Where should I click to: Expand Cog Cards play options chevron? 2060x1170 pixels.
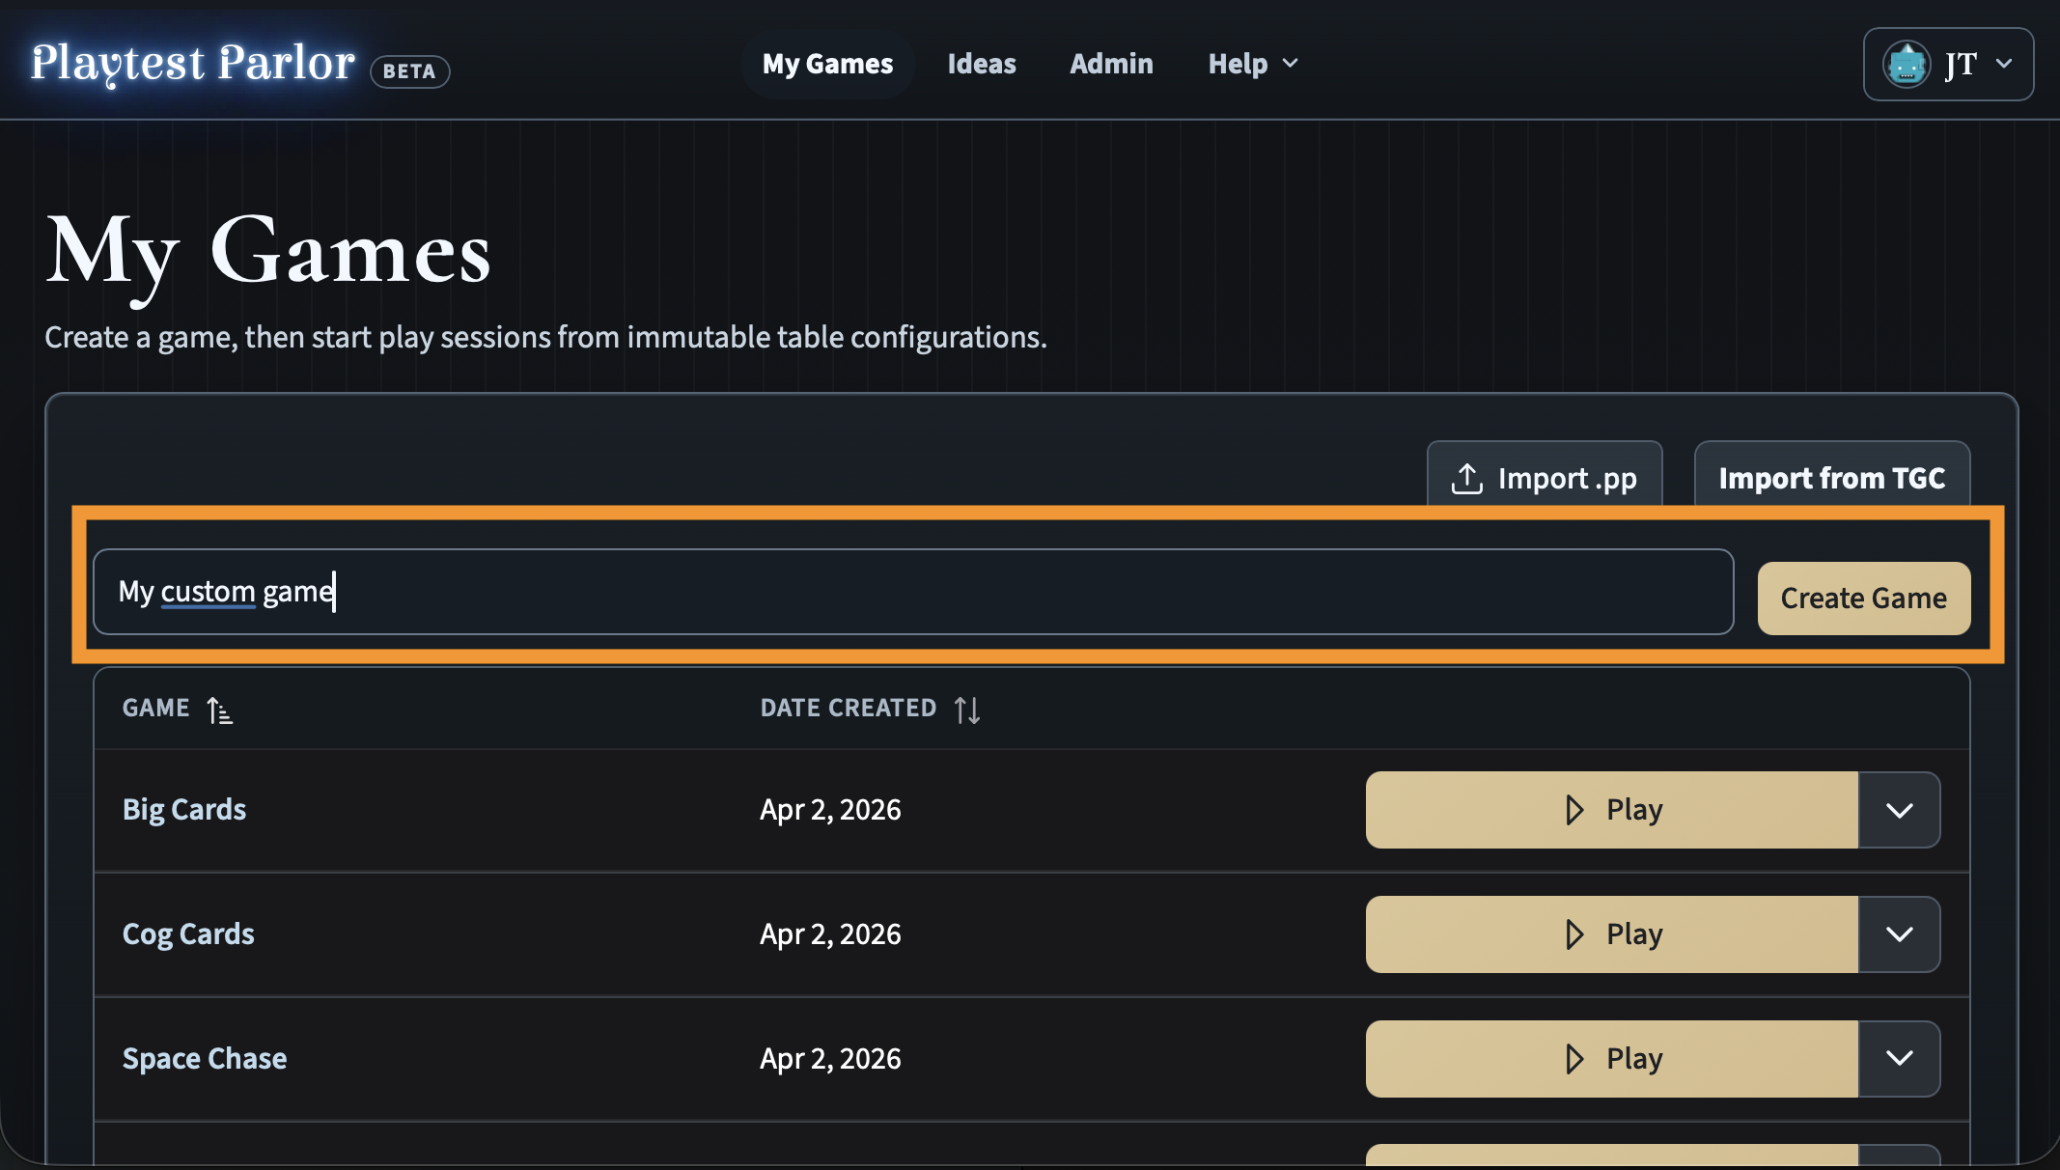(1899, 933)
